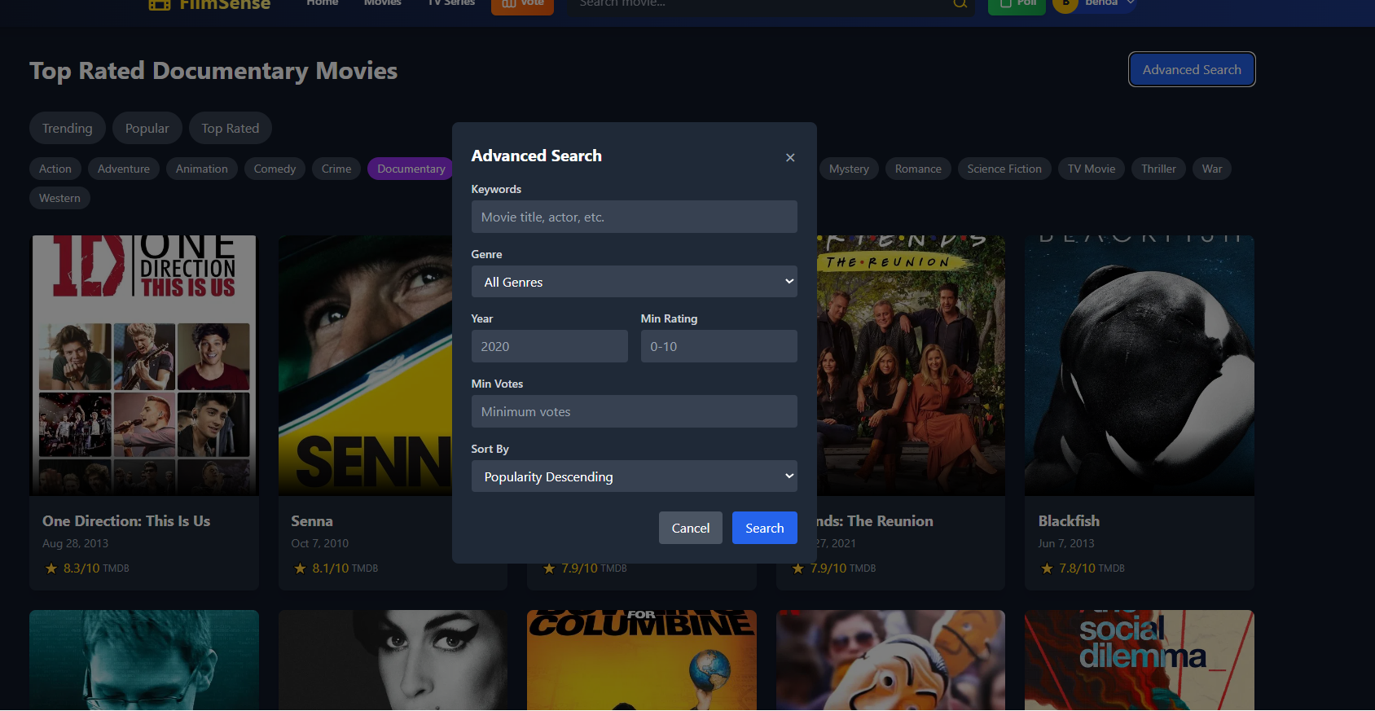Open the Friends: The Reunion poster
The height and width of the screenshot is (711, 1375).
pos(911,366)
